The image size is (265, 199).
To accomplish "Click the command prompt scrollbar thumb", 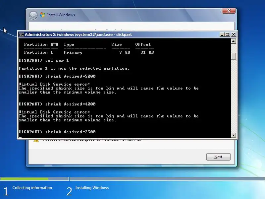I will point(234,56).
